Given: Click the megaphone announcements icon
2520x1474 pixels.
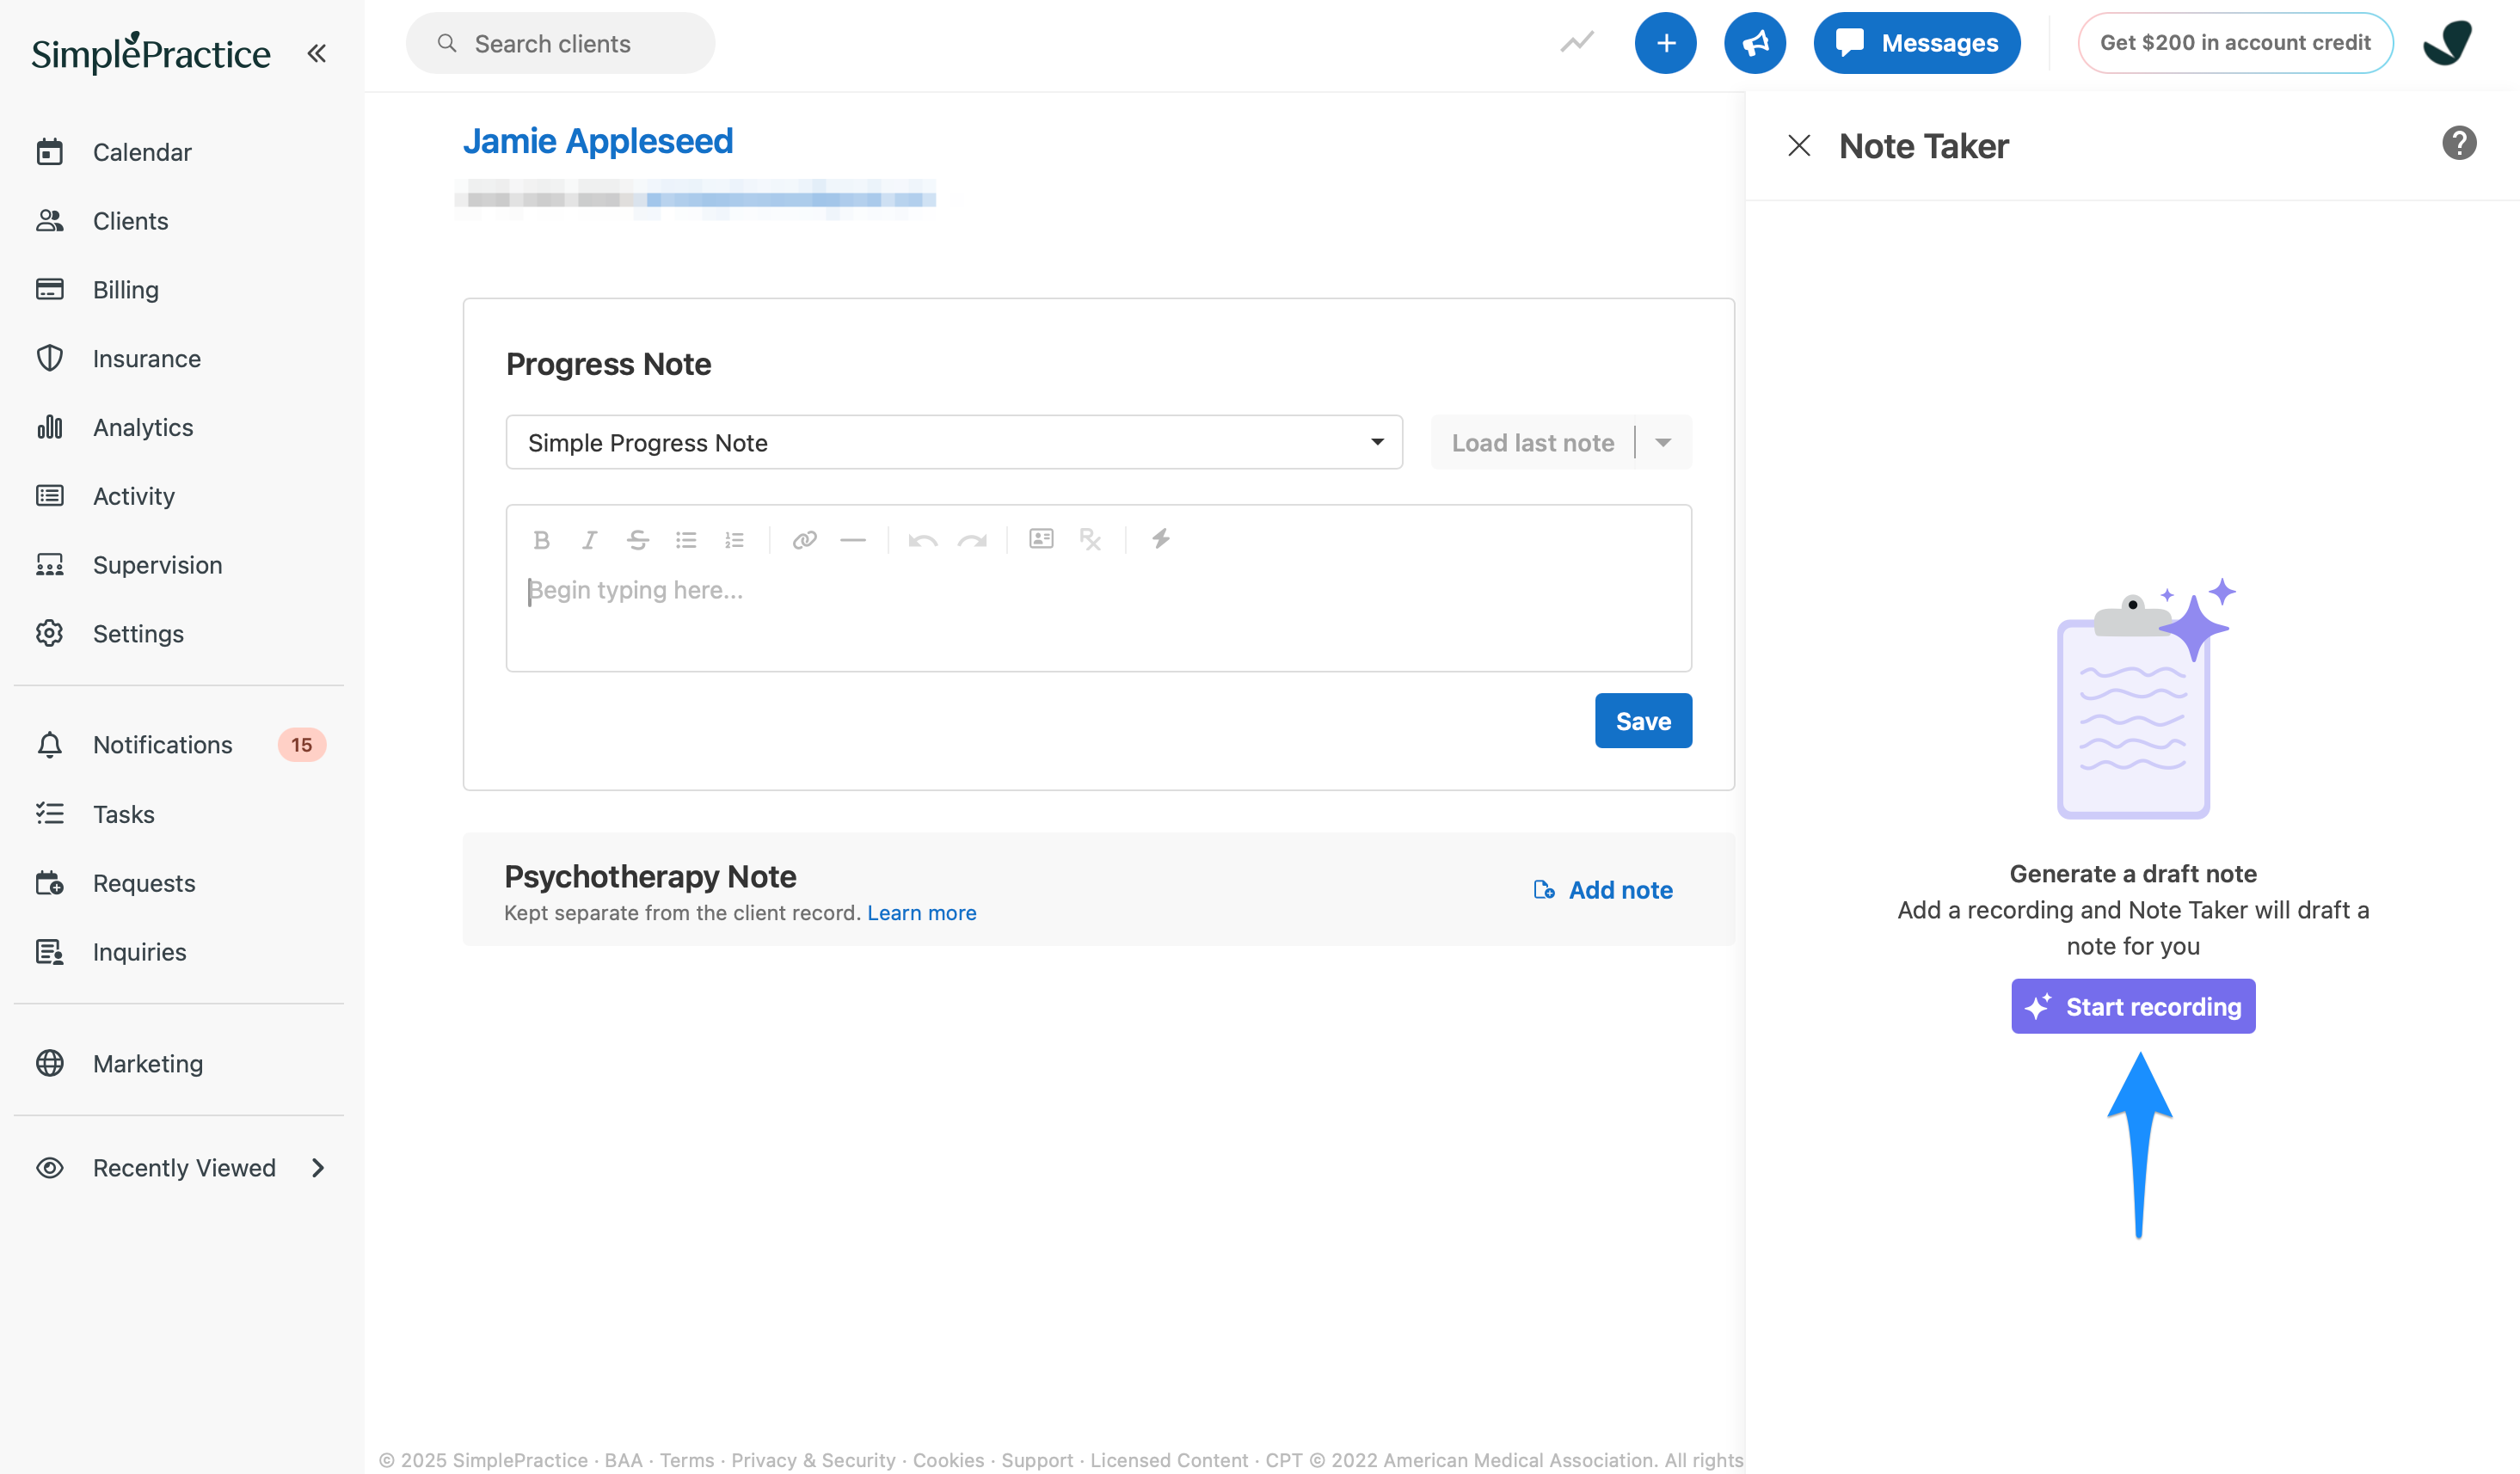Looking at the screenshot, I should tap(1754, 43).
